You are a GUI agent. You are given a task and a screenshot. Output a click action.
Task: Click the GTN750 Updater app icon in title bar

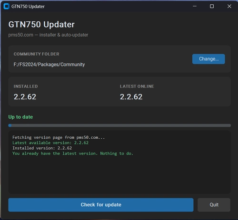pyautogui.click(x=7, y=7)
